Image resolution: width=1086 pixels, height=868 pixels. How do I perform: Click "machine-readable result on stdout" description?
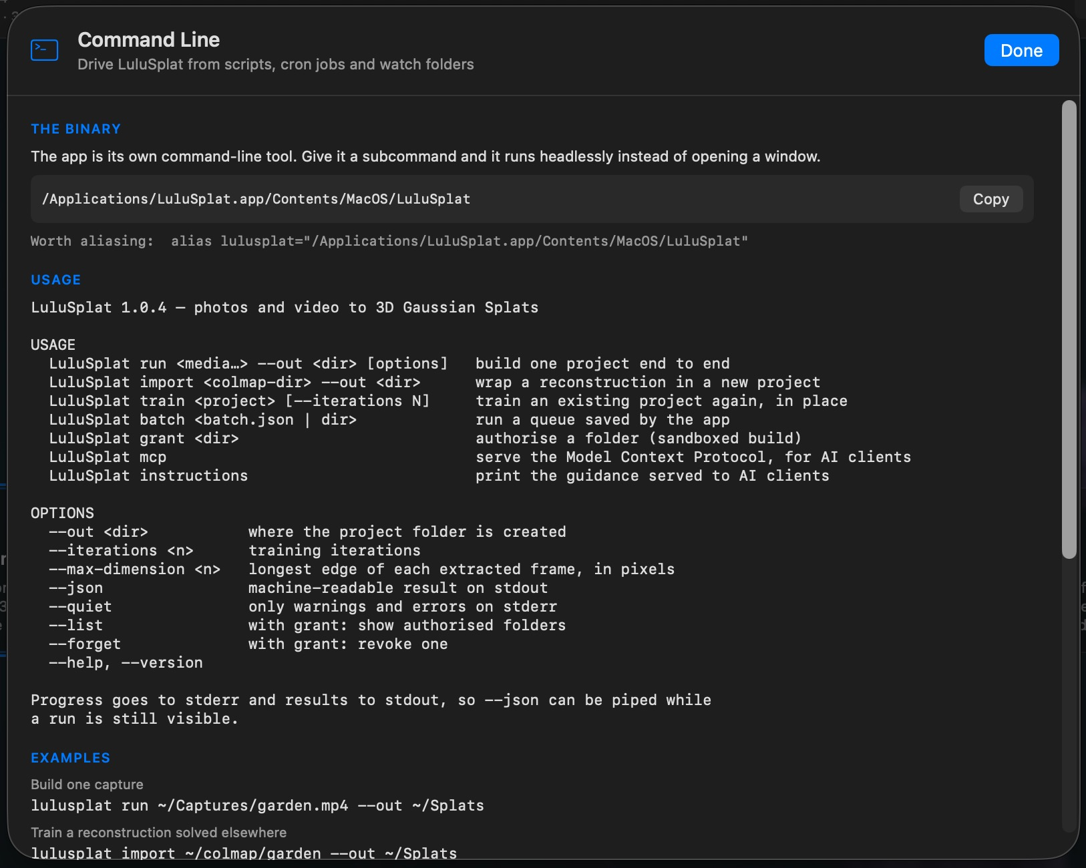398,588
